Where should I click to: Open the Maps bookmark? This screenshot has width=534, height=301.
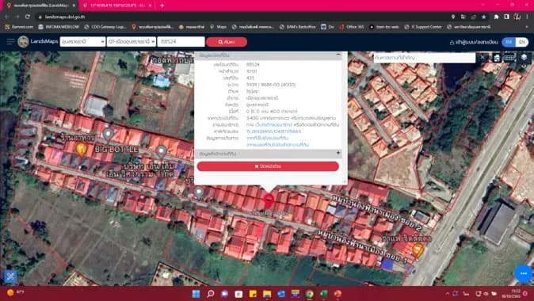click(219, 27)
